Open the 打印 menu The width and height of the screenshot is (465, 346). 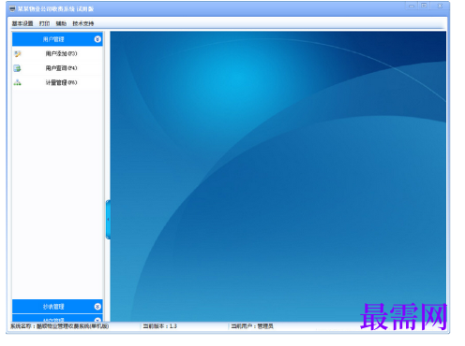[44, 23]
